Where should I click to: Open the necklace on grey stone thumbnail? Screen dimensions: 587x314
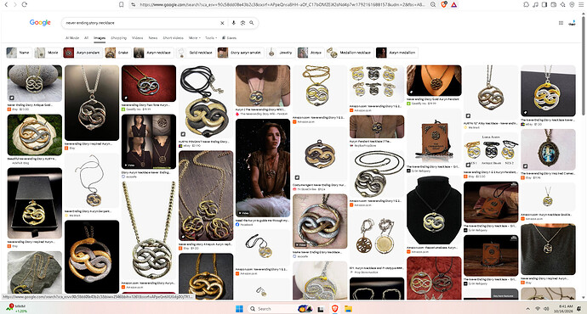point(35,84)
